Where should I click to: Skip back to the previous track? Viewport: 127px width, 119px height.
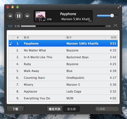pyautogui.click(x=10, y=16)
